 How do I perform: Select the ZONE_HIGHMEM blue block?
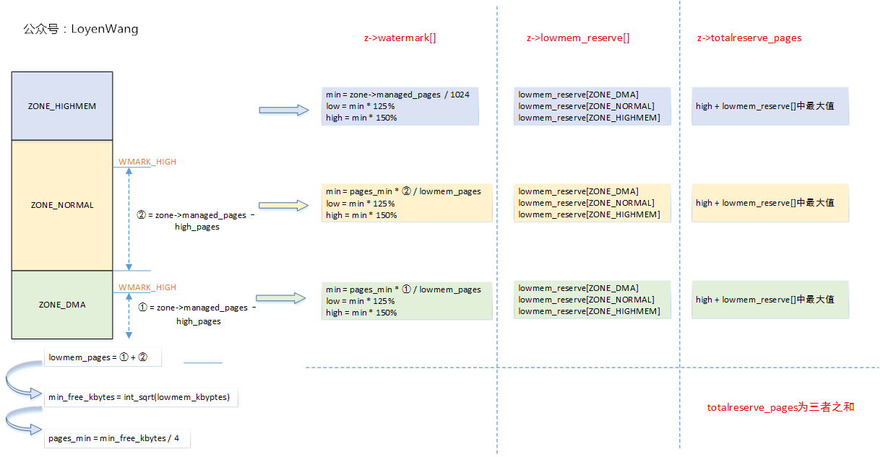(x=61, y=105)
